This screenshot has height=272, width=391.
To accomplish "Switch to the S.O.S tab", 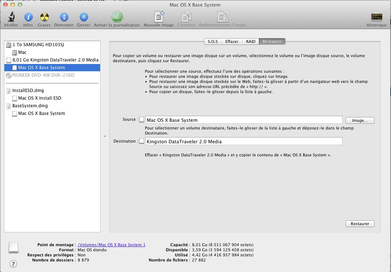I will point(213,41).
